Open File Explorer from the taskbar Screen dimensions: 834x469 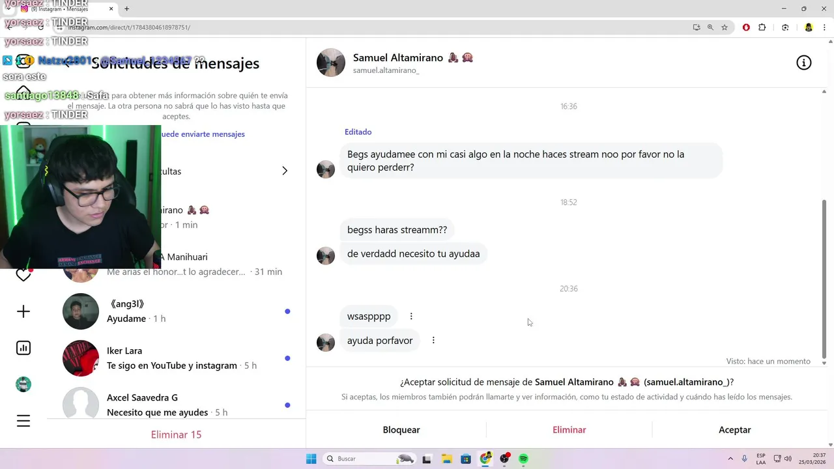pos(447,459)
